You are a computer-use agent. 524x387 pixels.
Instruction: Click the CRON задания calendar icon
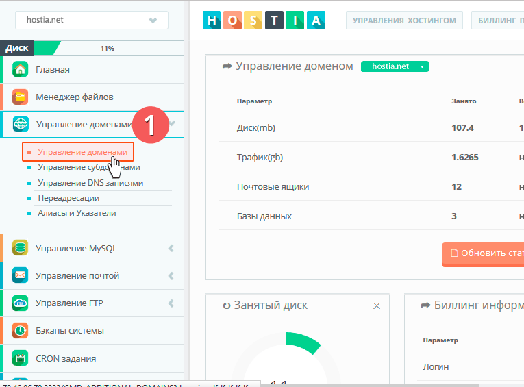coord(20,358)
